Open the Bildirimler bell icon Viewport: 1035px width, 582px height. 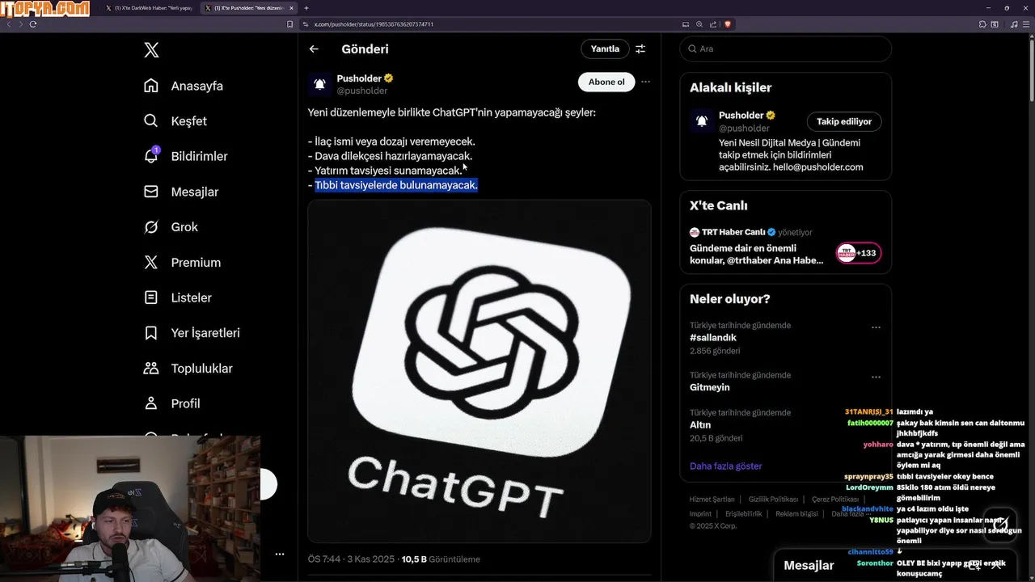[x=151, y=156]
